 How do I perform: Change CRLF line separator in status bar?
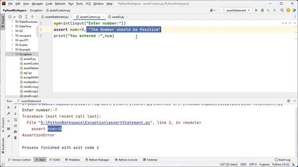[x=243, y=164]
